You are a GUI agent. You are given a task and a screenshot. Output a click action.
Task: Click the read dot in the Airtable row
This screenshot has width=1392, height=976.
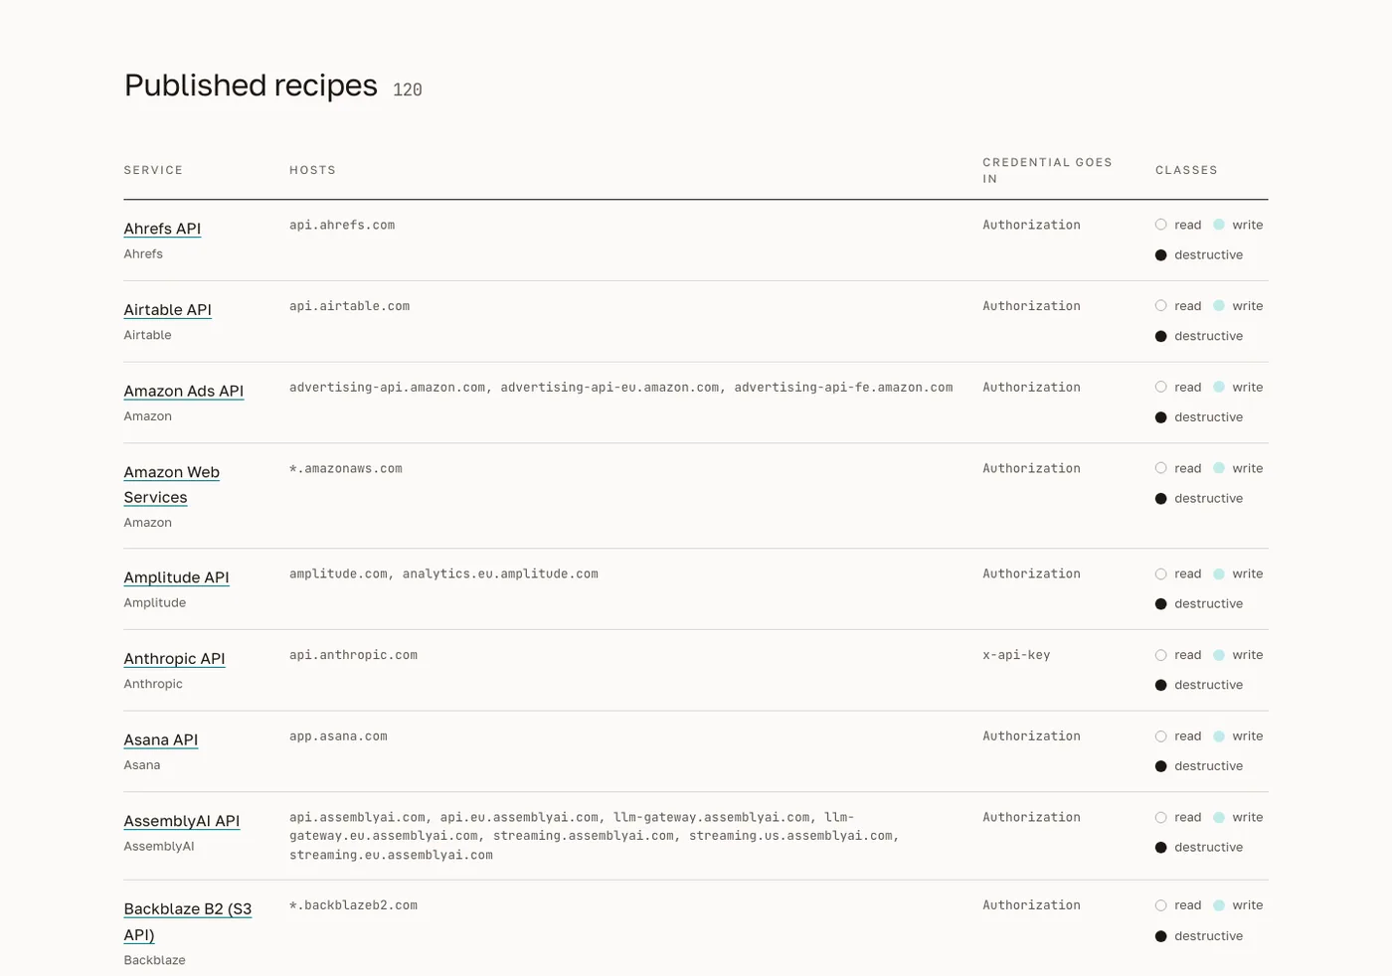[1160, 306]
